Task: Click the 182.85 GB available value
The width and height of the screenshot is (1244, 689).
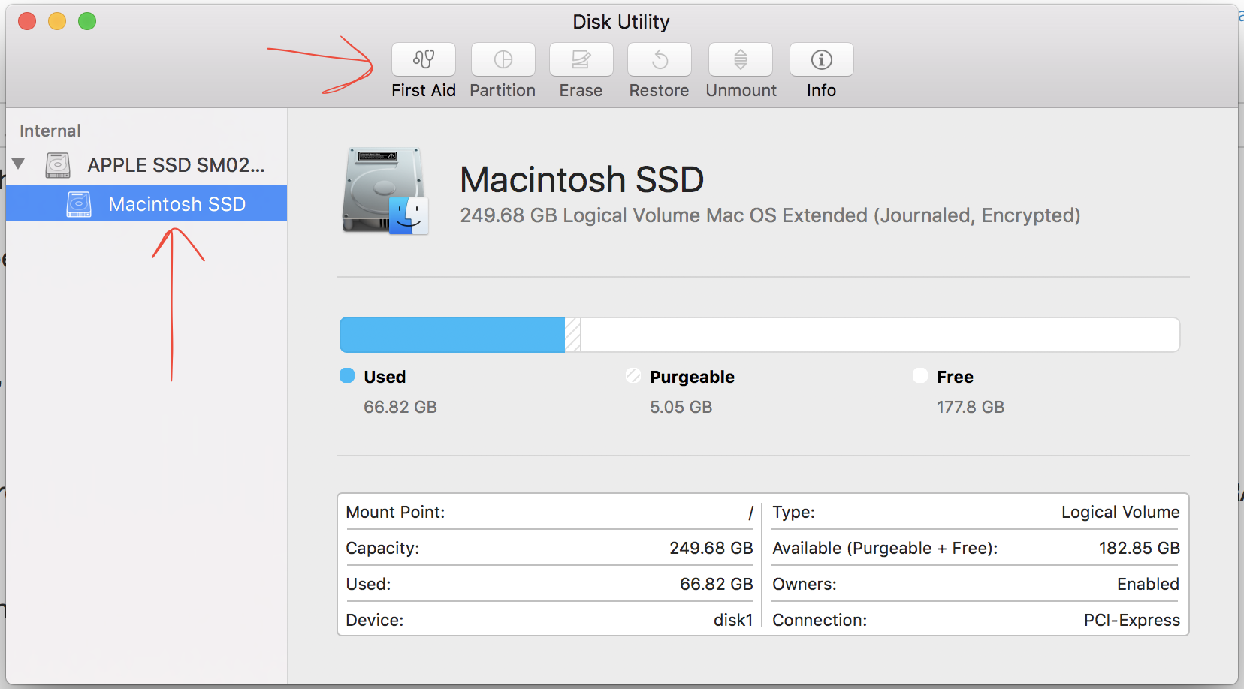Action: 1139,548
